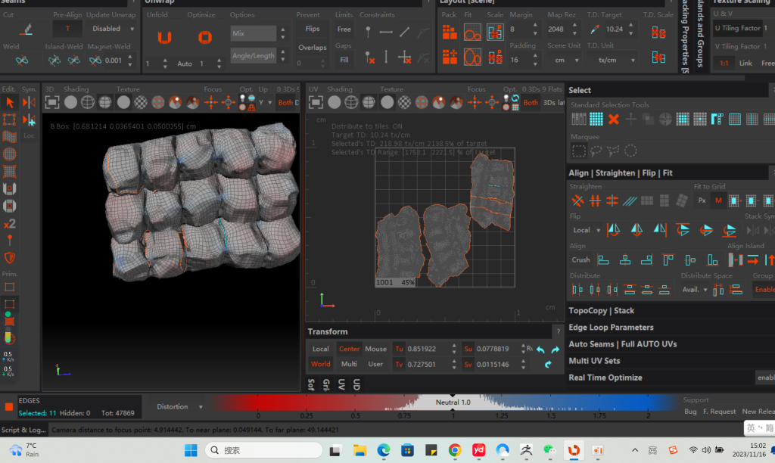Image resolution: width=775 pixels, height=463 pixels.
Task: Select the circle marquee tool
Action: [630, 151]
